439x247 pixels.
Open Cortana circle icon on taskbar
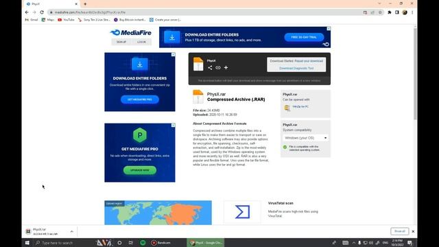click(x=119, y=243)
